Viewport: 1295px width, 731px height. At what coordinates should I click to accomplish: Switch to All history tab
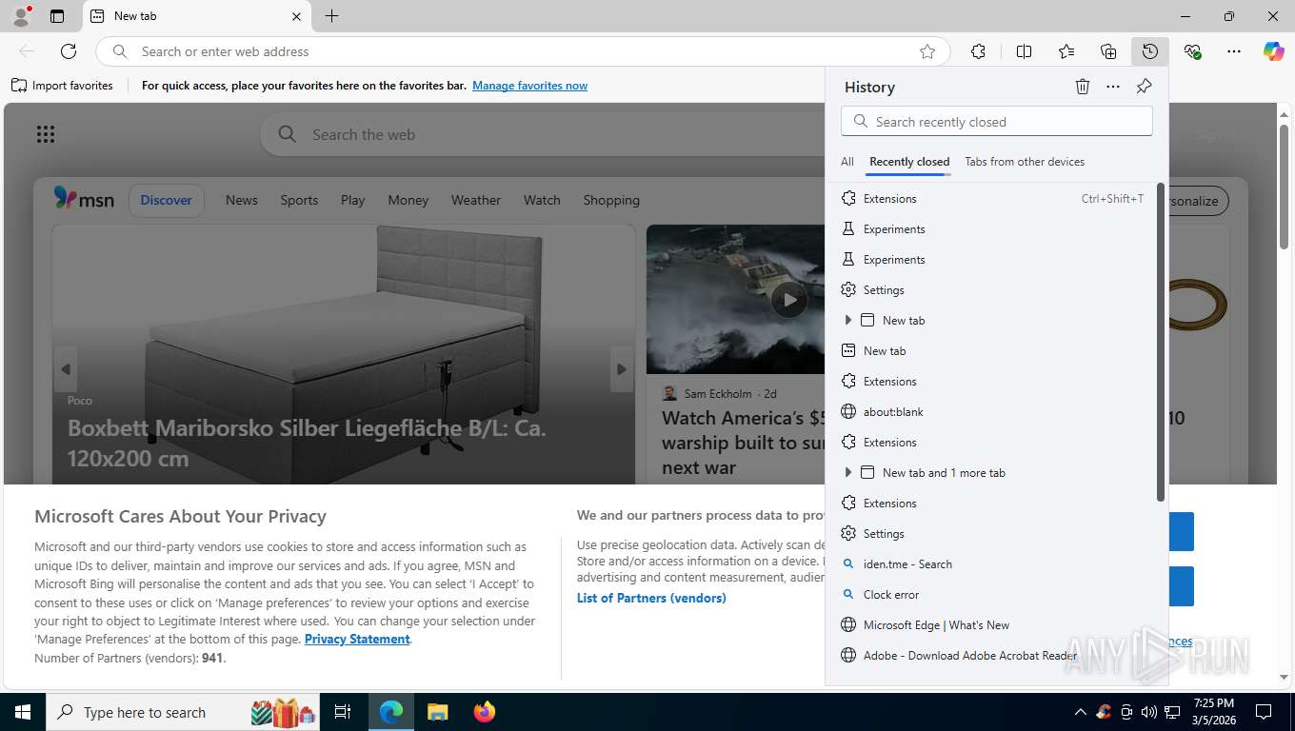point(847,162)
